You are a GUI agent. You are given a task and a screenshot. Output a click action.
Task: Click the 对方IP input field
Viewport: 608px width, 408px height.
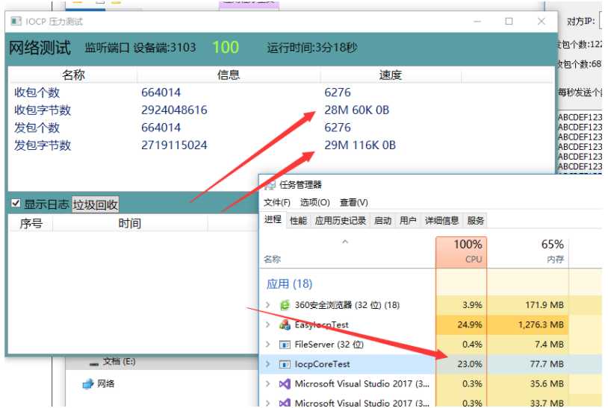[x=601, y=21]
